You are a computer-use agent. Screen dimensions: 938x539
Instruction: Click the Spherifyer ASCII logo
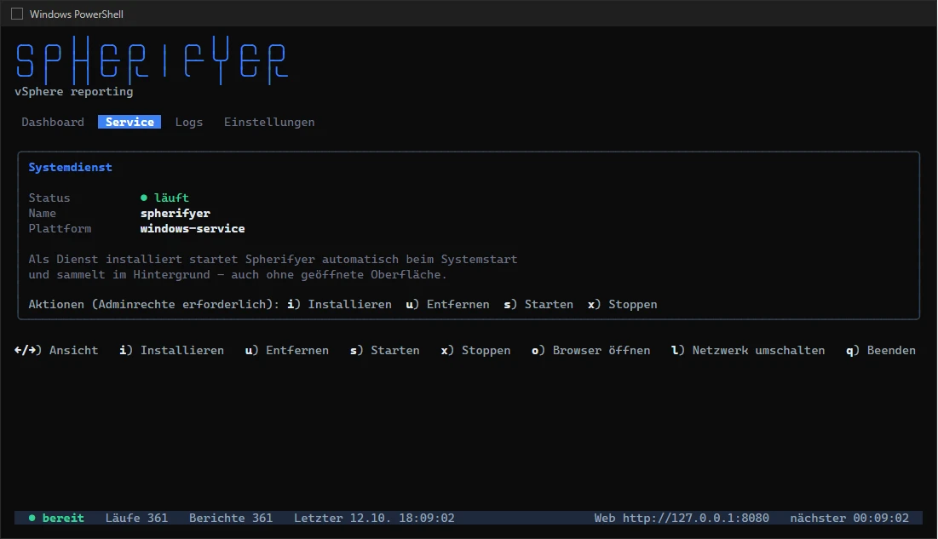pos(152,60)
